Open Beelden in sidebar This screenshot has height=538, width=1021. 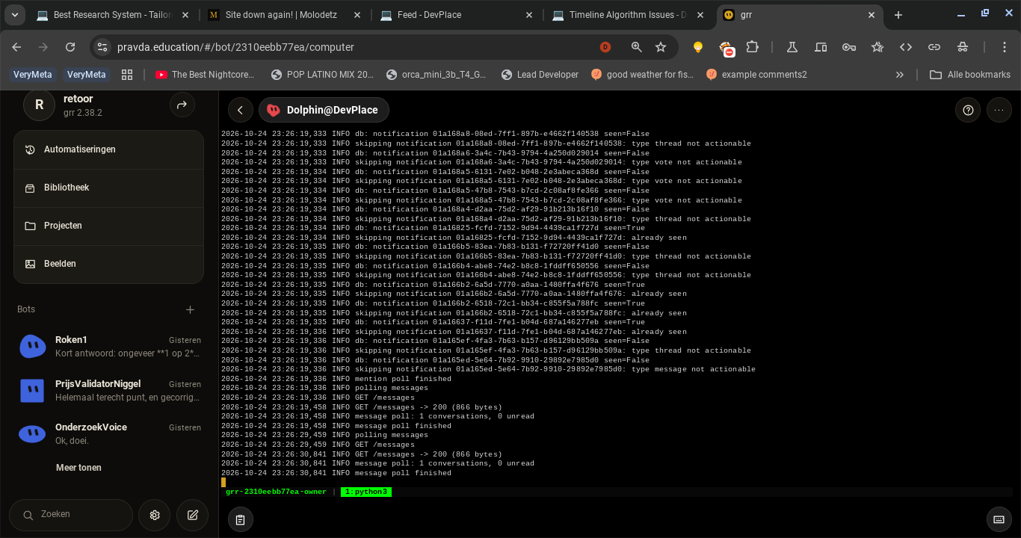click(x=108, y=264)
